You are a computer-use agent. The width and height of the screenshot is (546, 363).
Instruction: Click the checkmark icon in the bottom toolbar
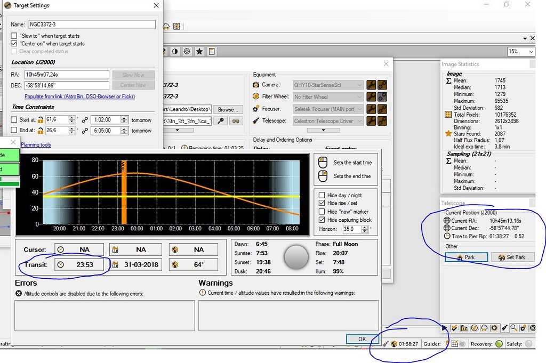454,328
